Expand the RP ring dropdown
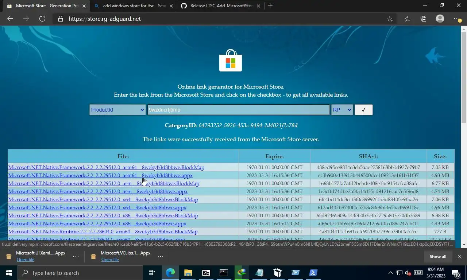The height and width of the screenshot is (280, 467). point(342,110)
